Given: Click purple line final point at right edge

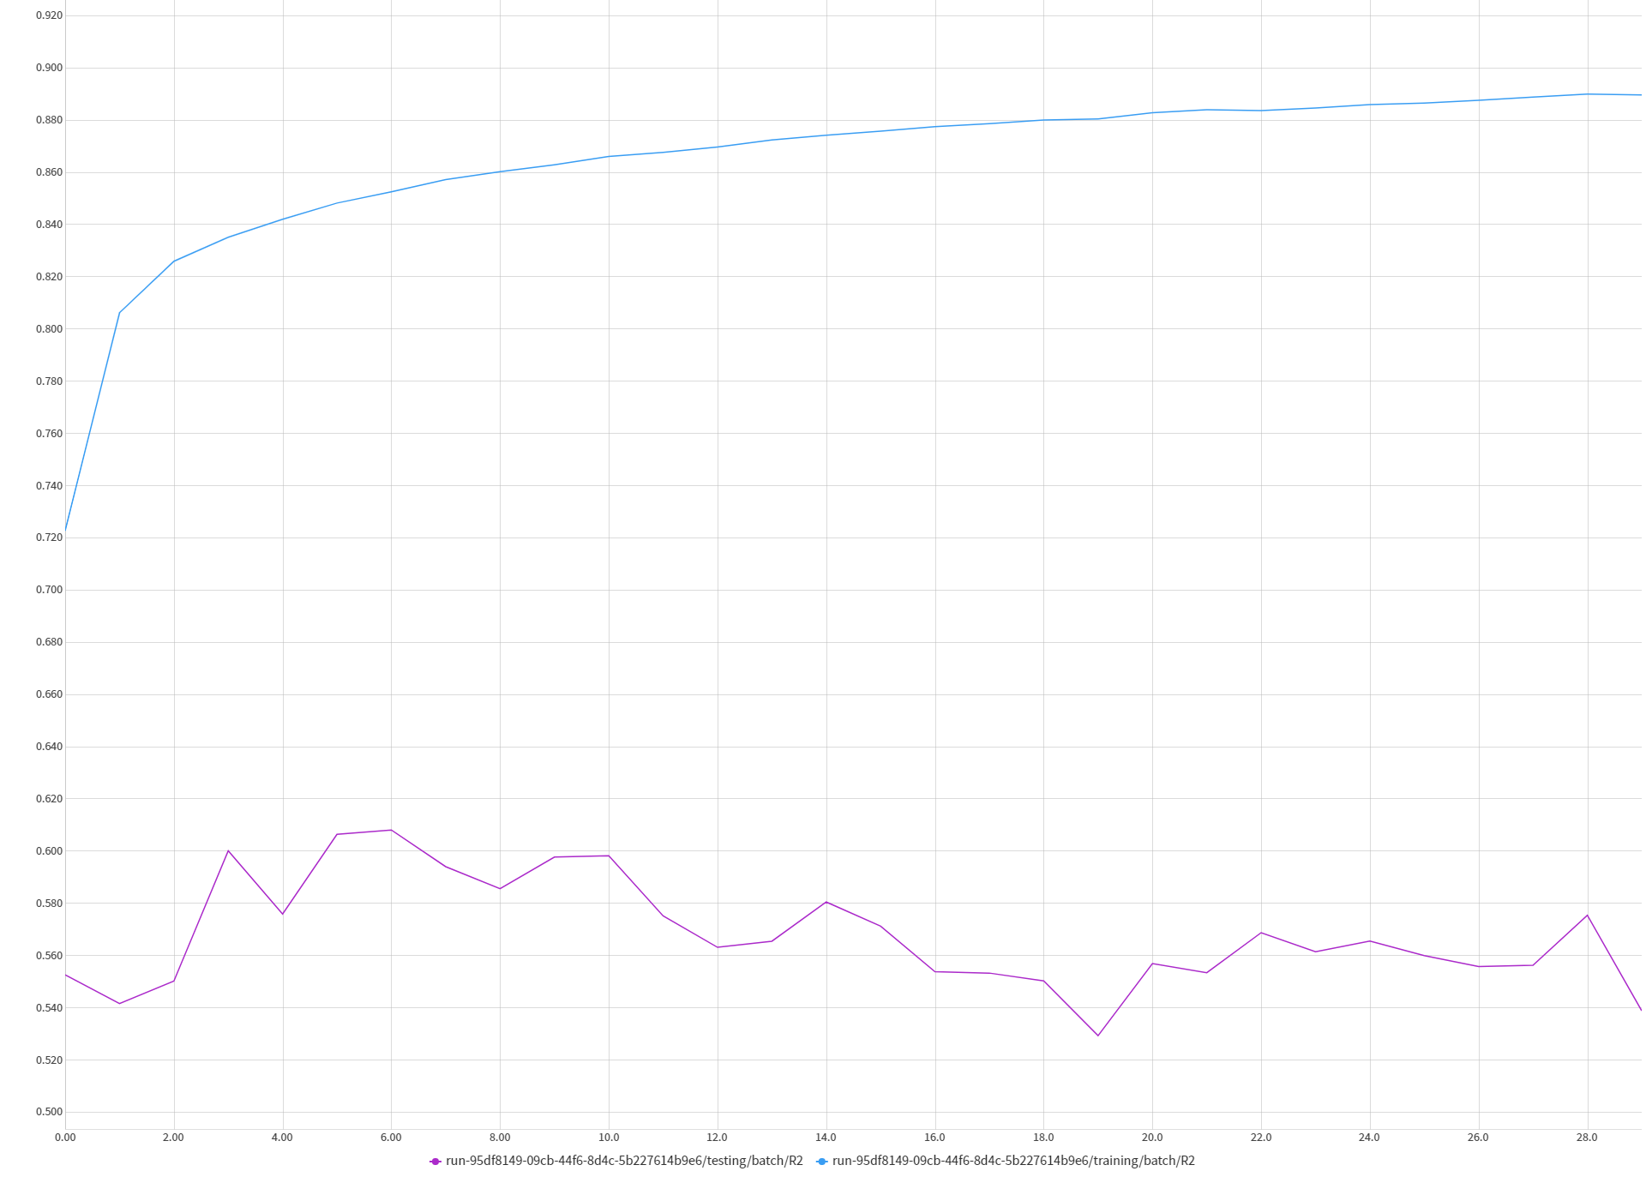Looking at the screenshot, I should click(x=1641, y=1010).
